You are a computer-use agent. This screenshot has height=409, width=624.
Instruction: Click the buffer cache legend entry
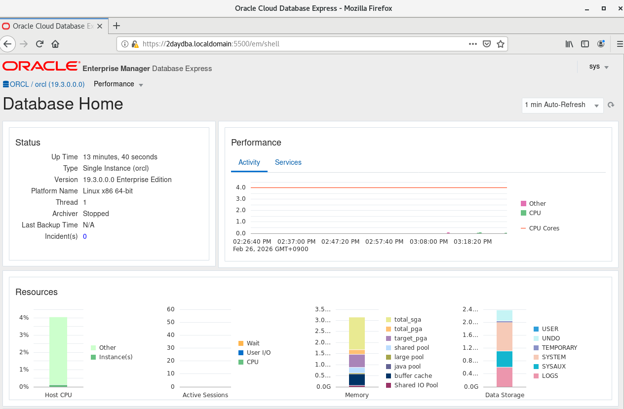click(409, 376)
